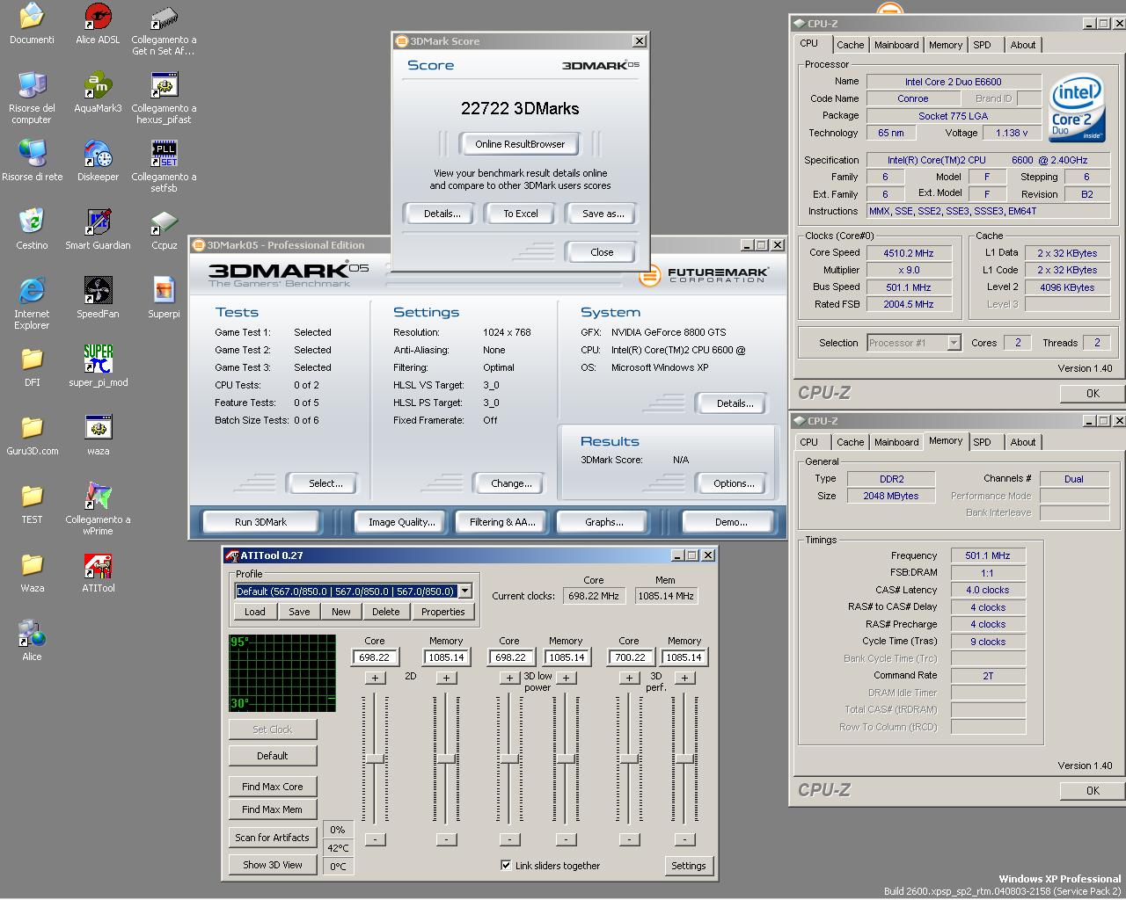The width and height of the screenshot is (1126, 900).
Task: Open the Cestino recycle bin
Action: click(32, 229)
